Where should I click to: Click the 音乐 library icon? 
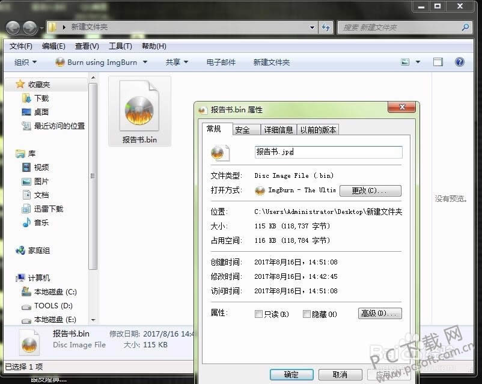point(26,222)
